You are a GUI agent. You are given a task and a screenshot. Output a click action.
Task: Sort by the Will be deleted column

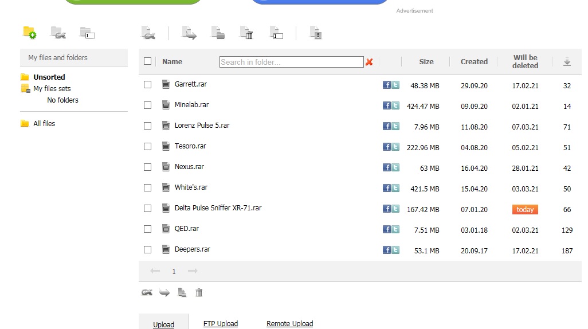point(525,61)
